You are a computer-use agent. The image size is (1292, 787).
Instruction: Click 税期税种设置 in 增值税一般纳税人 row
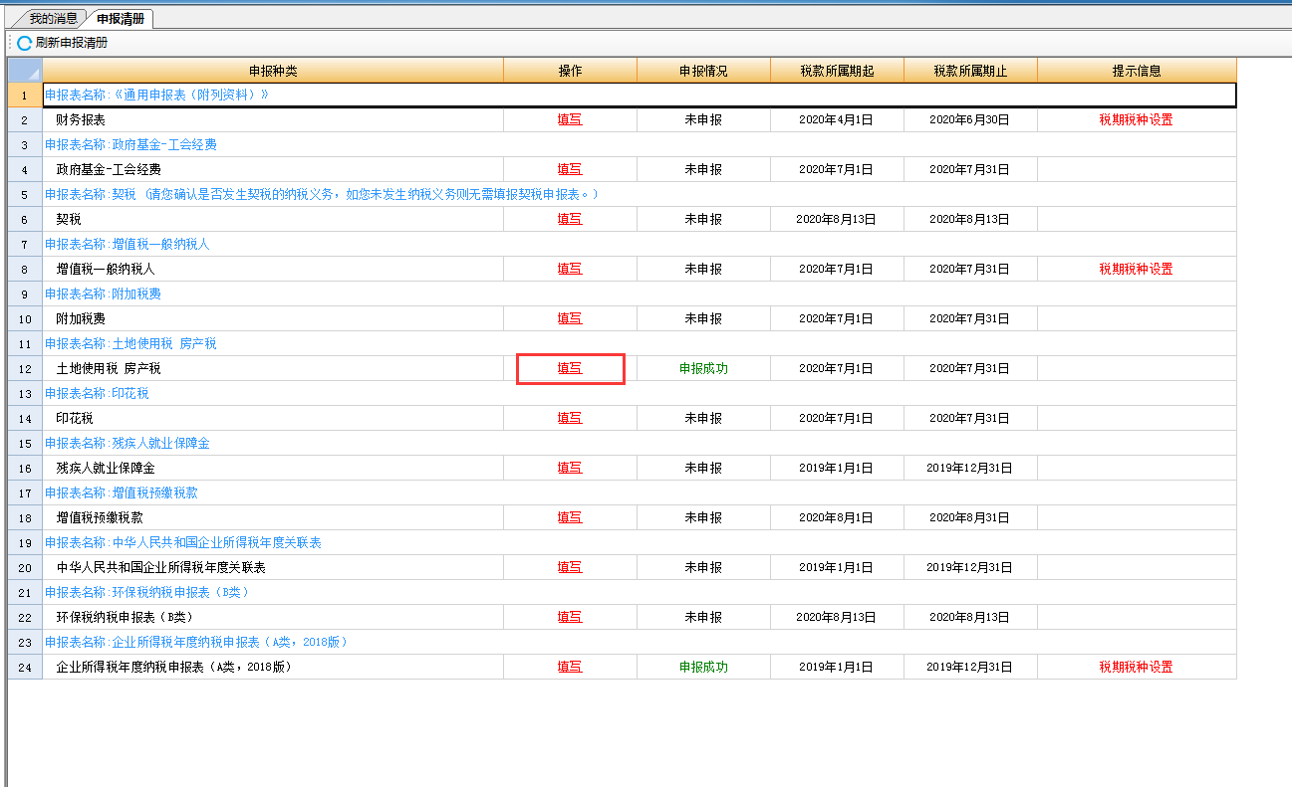click(1136, 269)
